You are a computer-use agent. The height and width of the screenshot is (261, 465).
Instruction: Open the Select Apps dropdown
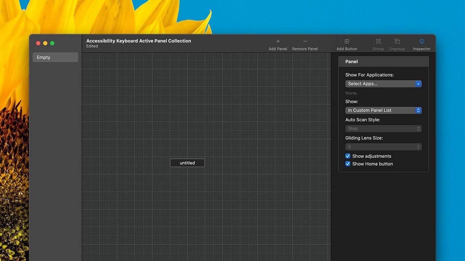tap(383, 84)
